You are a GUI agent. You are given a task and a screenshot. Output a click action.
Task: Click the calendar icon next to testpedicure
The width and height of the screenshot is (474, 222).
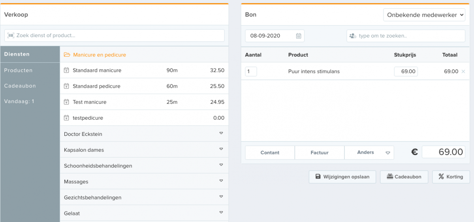click(67, 118)
